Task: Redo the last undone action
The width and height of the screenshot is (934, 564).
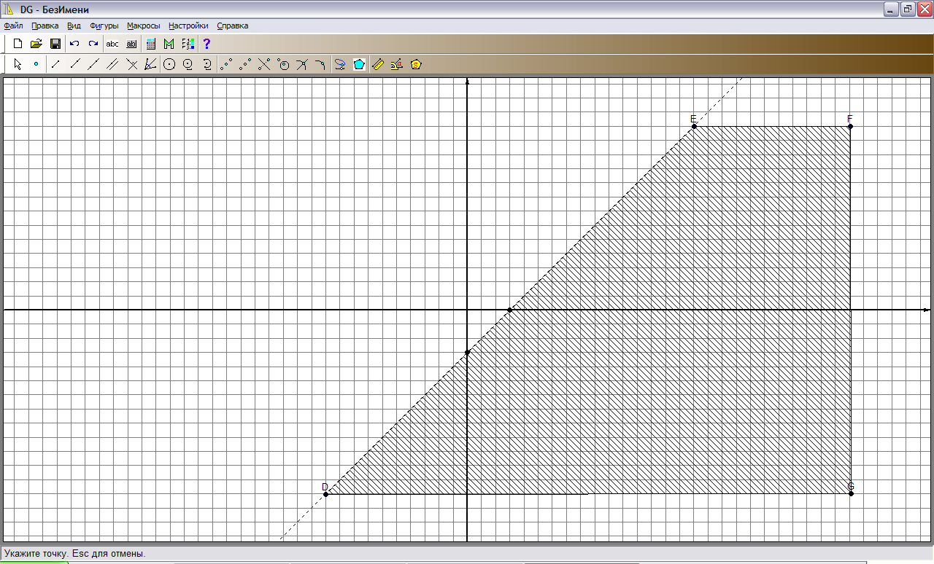Action: pos(93,44)
